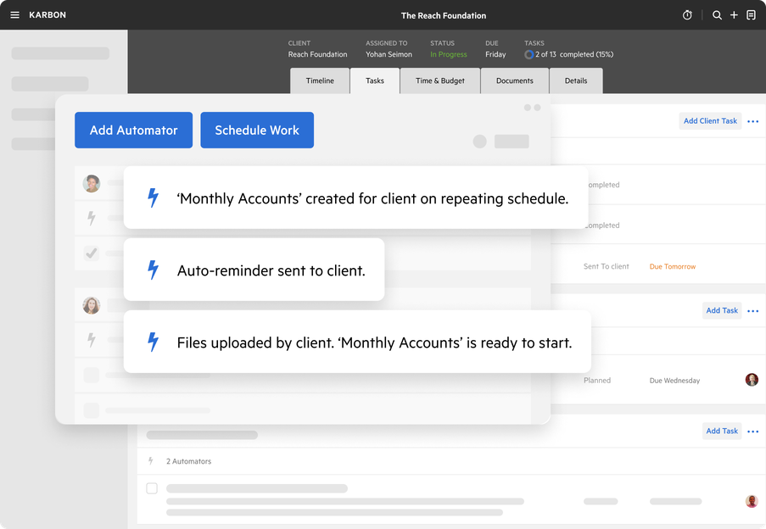This screenshot has width=766, height=529.
Task: Click the plus icon to create something new
Action: pyautogui.click(x=734, y=14)
